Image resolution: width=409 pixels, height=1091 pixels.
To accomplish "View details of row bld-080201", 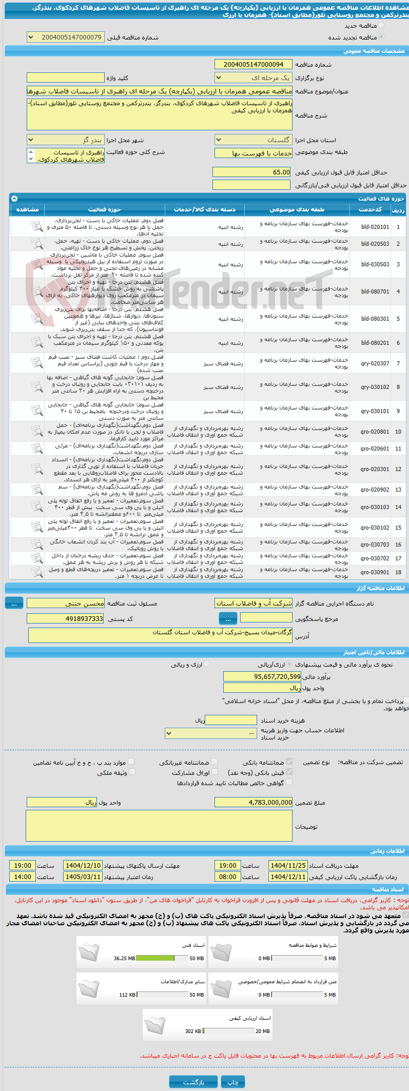I will point(36,342).
